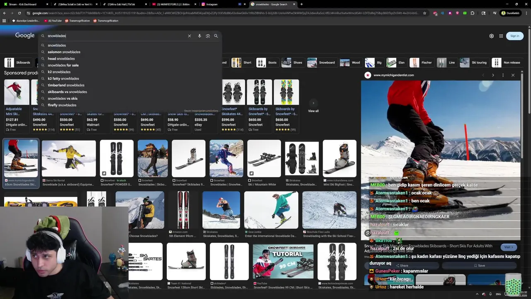The height and width of the screenshot is (299, 531).
Task: Click the ENG language indicator in taskbar
Action: pyautogui.click(x=498, y=294)
